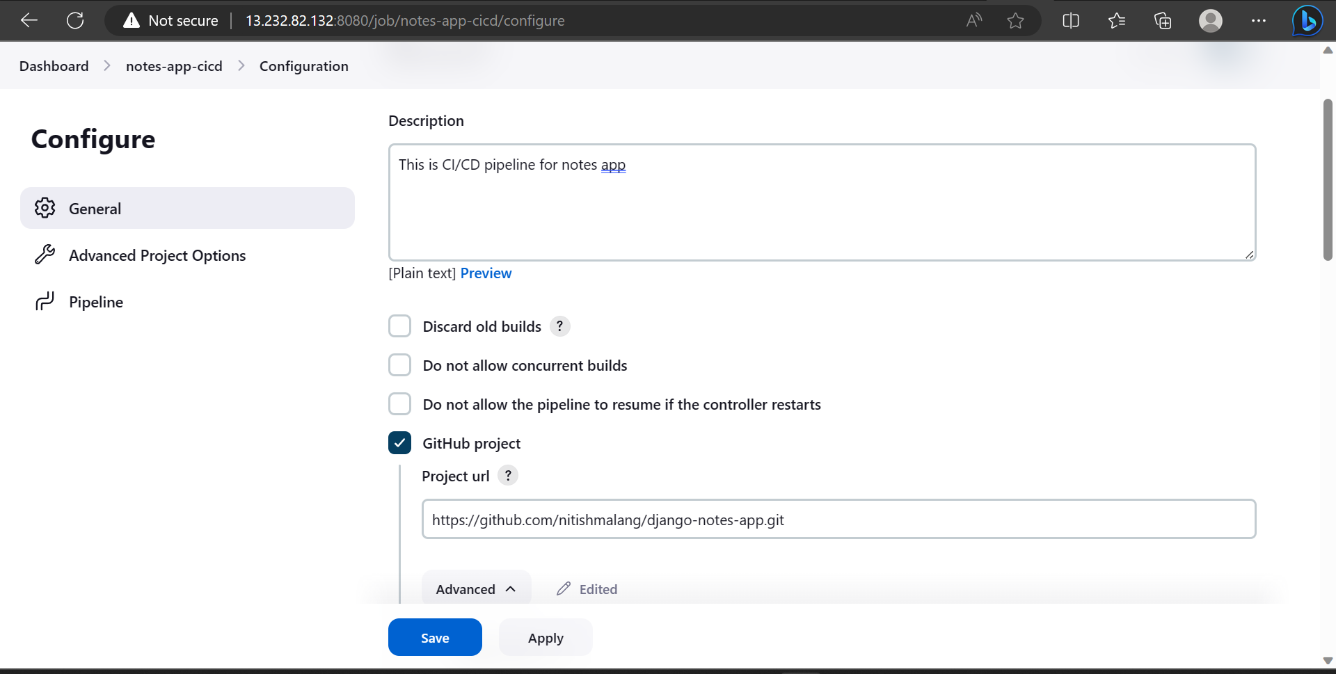Open browser settings via ellipsis menu
Screen dimensions: 1336x674
[1258, 20]
